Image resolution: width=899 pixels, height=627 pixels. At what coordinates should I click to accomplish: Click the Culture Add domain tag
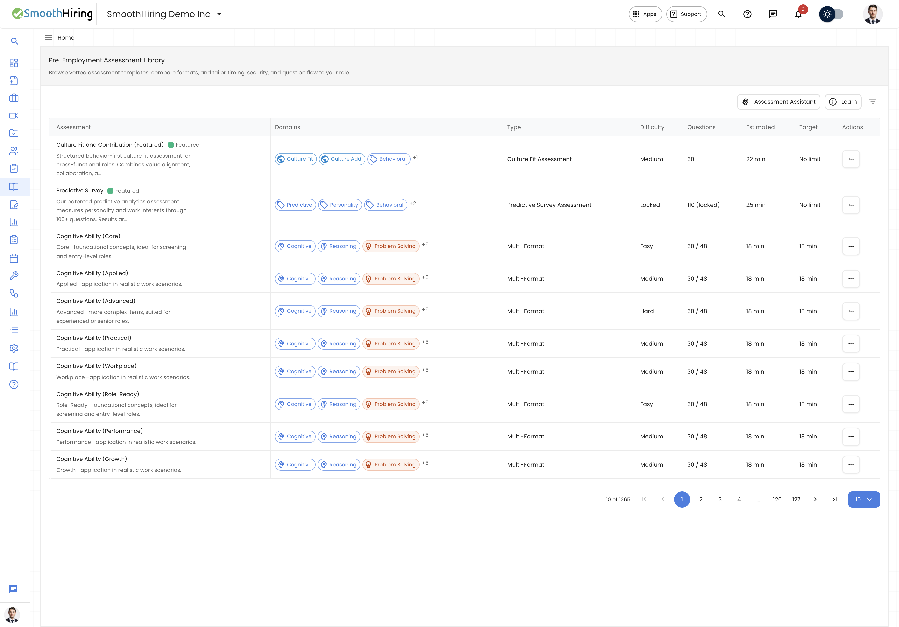coord(342,159)
